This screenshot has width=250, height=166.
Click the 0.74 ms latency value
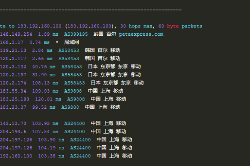40,42
